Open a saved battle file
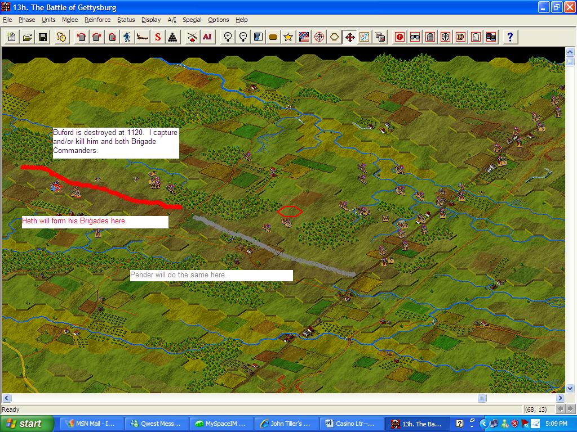577x432 pixels. (27, 37)
